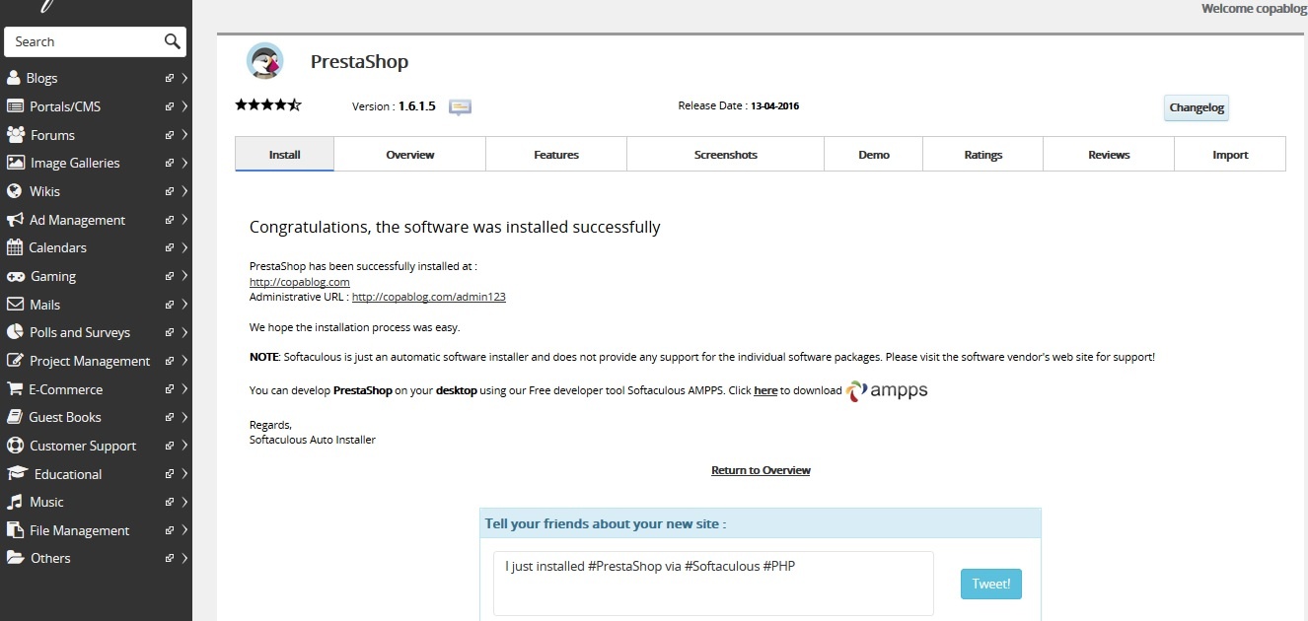This screenshot has height=621, width=1308.
Task: Click the search magnifier icon
Action: 172,41
